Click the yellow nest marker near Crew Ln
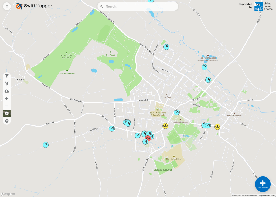276x197 pixels. [217, 127]
